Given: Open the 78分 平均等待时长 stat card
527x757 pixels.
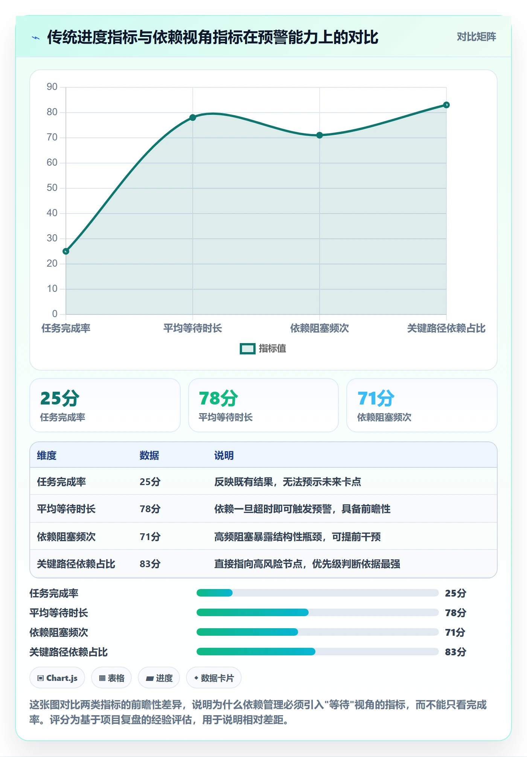Looking at the screenshot, I should pyautogui.click(x=263, y=405).
